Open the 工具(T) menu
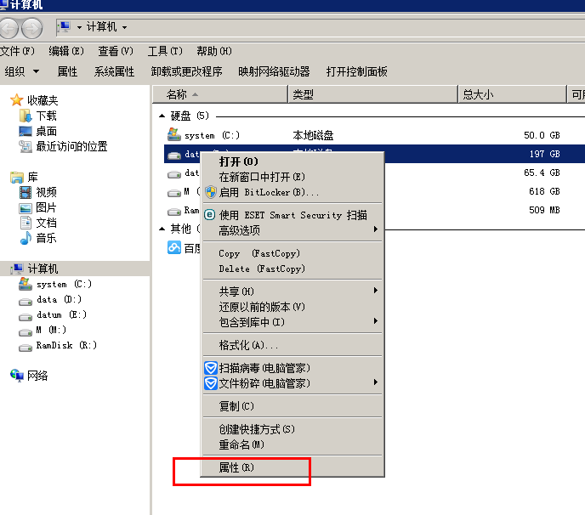The height and width of the screenshot is (515, 585). [x=165, y=51]
